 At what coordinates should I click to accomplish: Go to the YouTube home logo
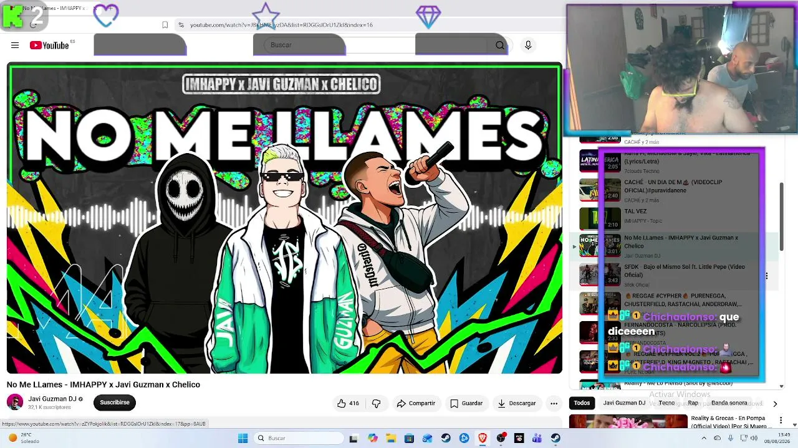click(x=49, y=45)
